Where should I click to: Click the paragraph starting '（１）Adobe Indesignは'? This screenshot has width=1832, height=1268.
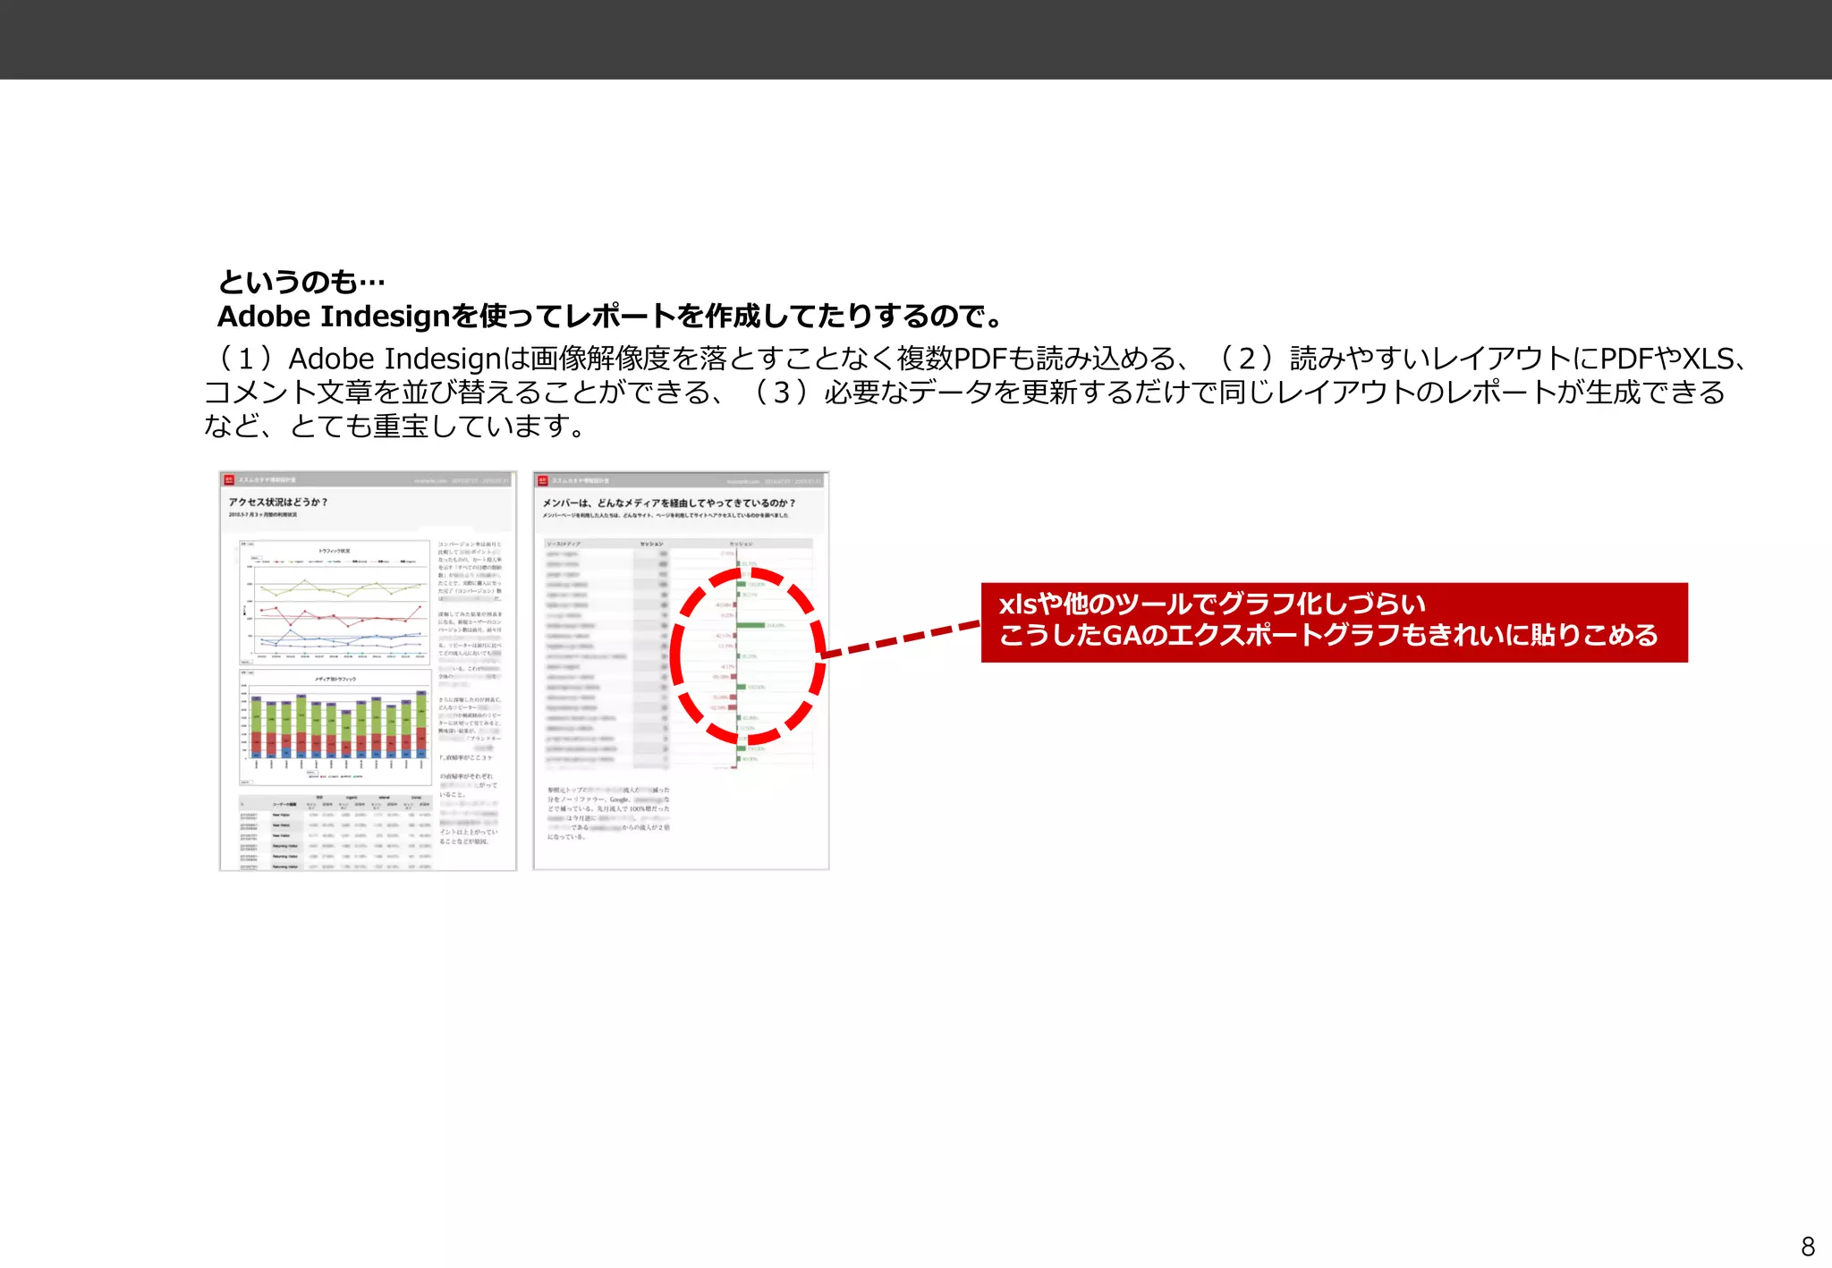click(975, 392)
